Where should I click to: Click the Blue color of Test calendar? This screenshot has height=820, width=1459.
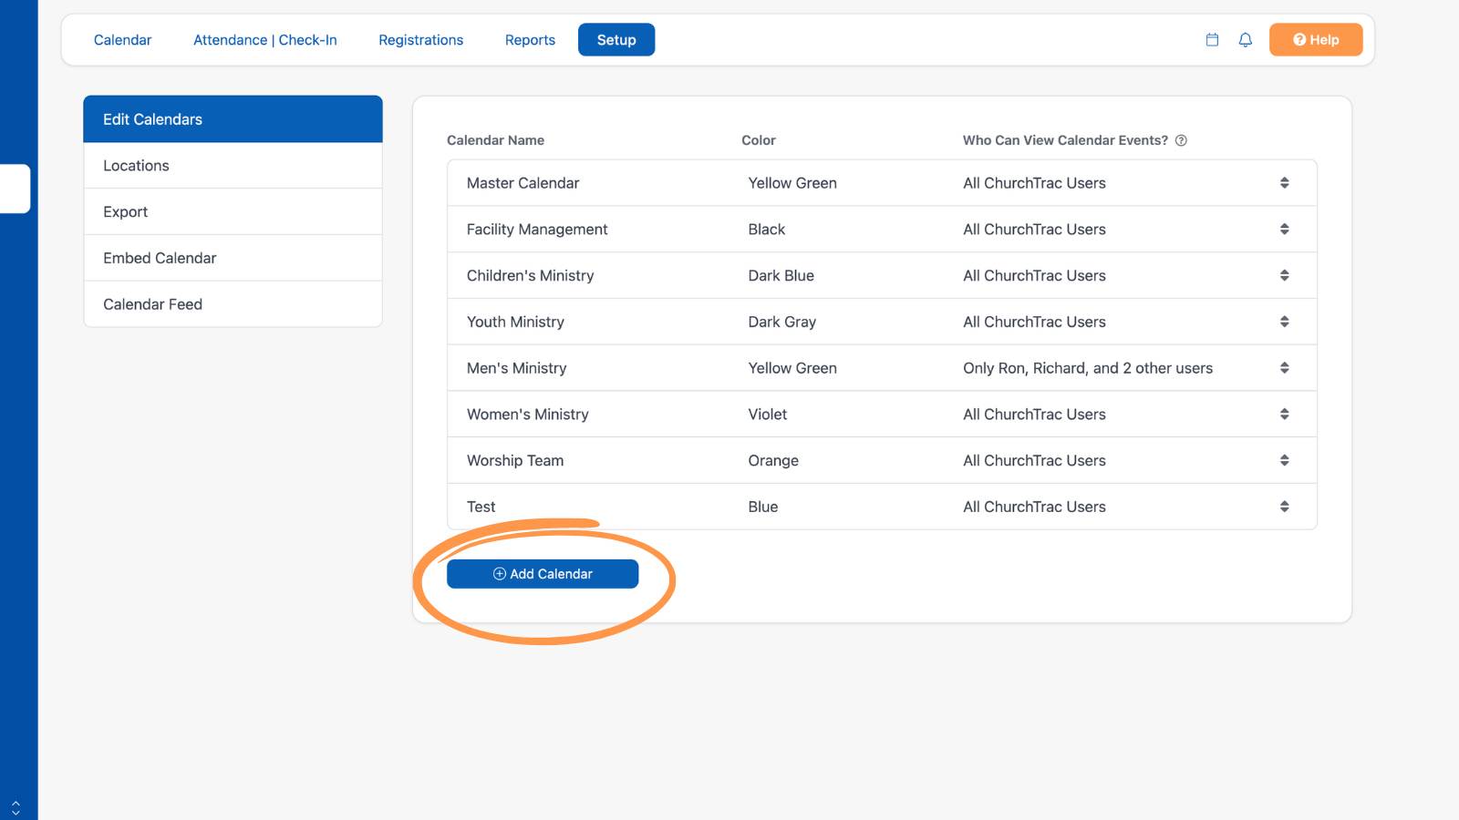763,507
